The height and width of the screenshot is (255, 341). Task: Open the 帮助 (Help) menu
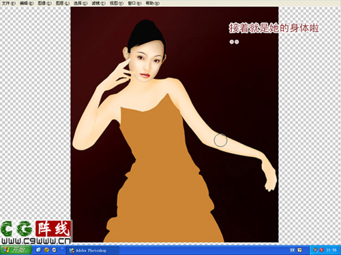click(x=153, y=3)
